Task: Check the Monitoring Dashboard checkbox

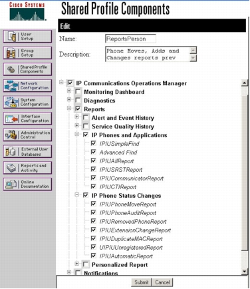Action: coord(78,91)
